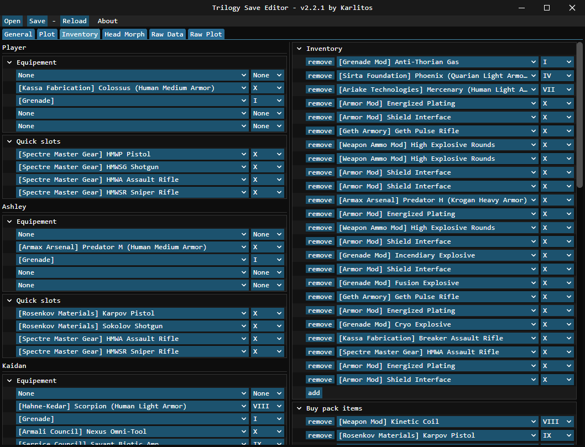Viewport: 585px width, 447px height.
Task: Open Karpov Pistol dropdown in Ashley's slots
Action: [x=132, y=313]
